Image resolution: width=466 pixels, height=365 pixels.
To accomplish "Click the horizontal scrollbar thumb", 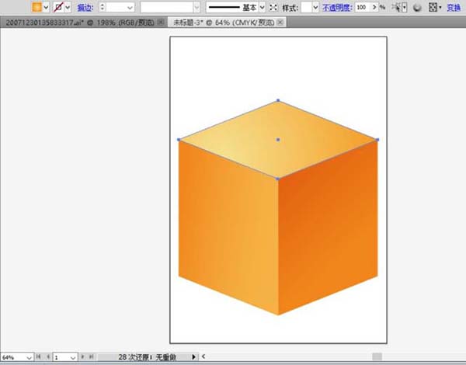I will (x=377, y=356).
